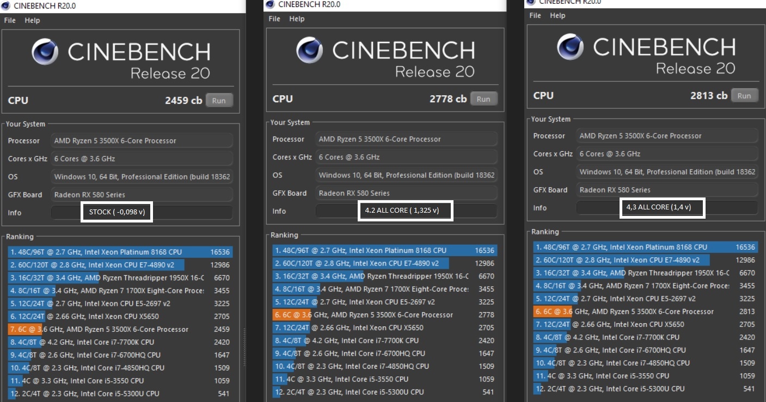This screenshot has width=766, height=402.
Task: Click the OS field in the 2459 cb window
Action: coord(142,176)
